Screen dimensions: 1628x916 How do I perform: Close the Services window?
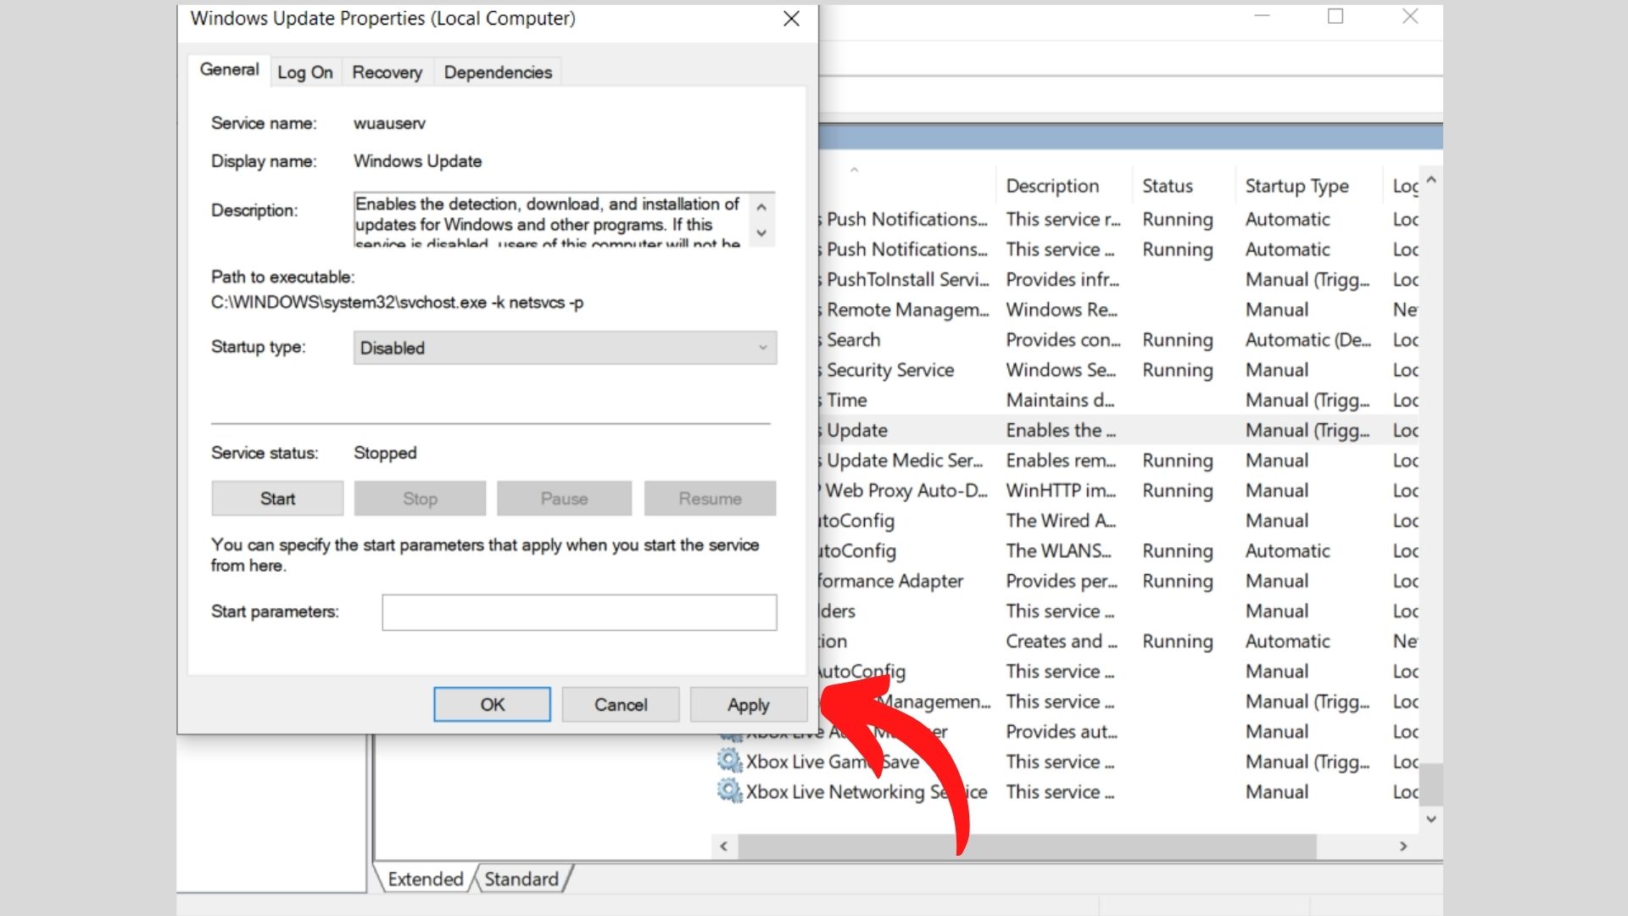tap(1410, 16)
